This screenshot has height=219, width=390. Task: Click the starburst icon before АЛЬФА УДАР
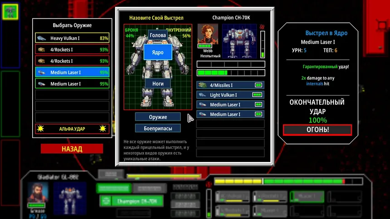pos(40,129)
